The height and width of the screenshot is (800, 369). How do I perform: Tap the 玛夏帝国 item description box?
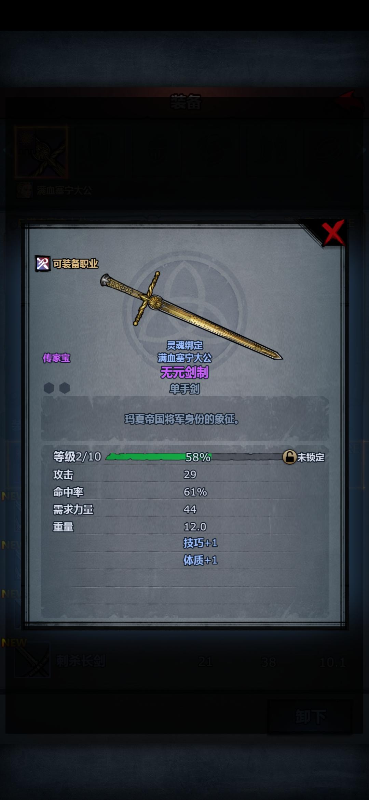pos(185,418)
